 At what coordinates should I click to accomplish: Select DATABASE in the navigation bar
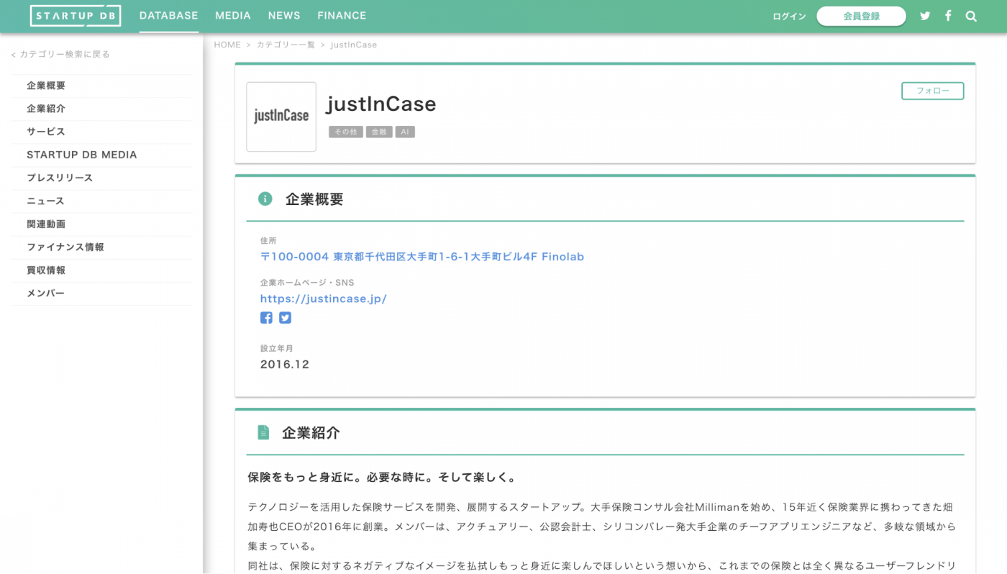168,15
